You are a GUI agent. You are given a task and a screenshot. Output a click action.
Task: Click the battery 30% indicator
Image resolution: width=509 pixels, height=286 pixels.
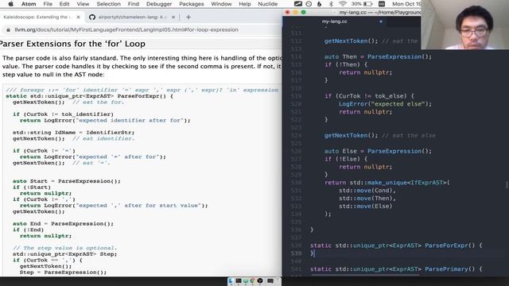(x=362, y=4)
